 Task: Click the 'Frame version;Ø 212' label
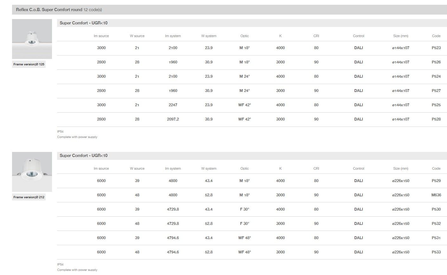click(x=29, y=197)
